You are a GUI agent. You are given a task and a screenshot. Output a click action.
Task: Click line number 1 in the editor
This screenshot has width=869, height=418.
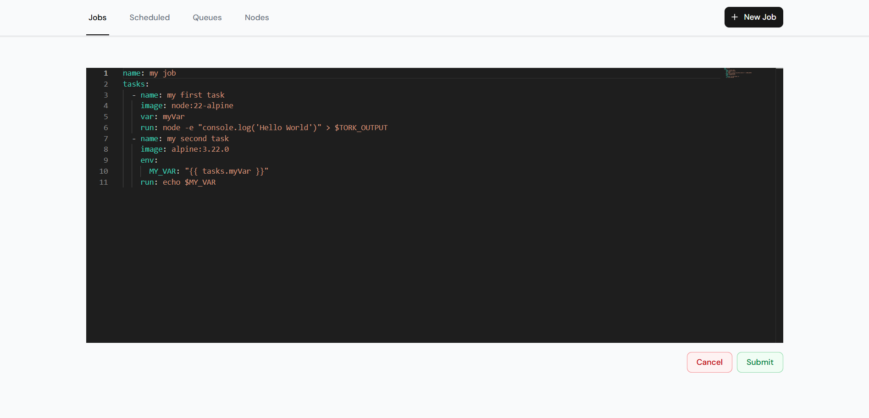click(x=106, y=73)
